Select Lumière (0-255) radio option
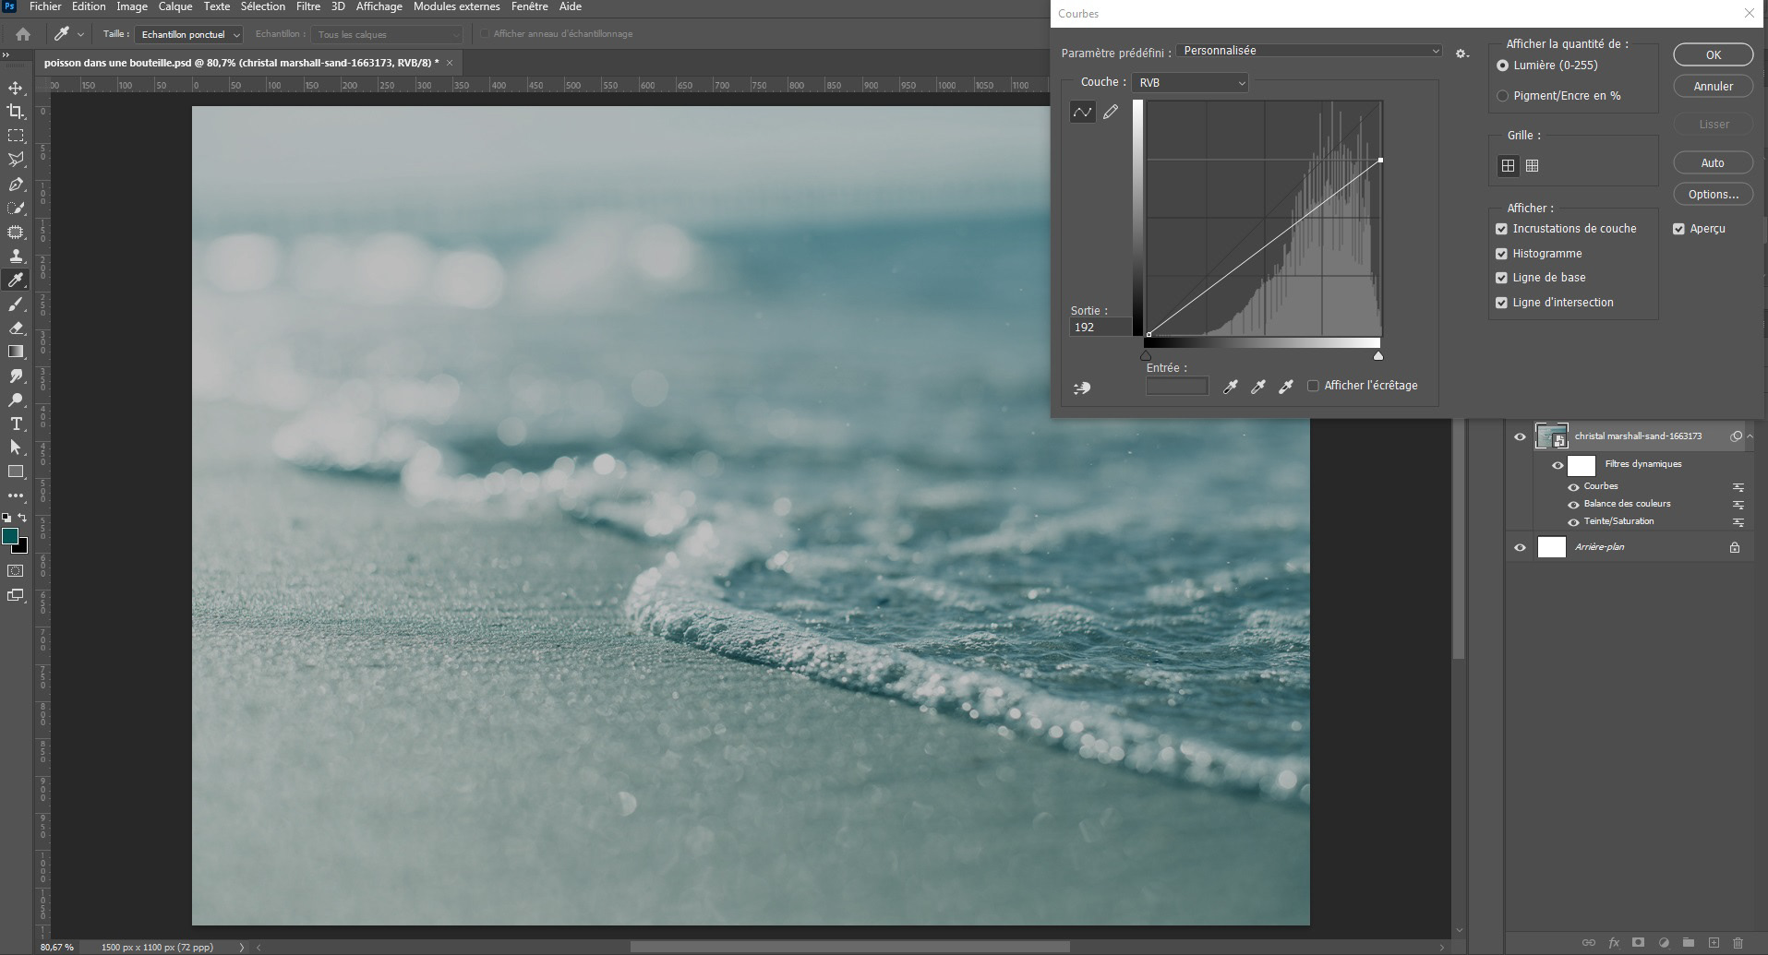 pyautogui.click(x=1502, y=66)
